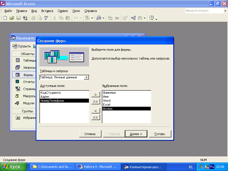Open the Вид menu

pos(34,11)
